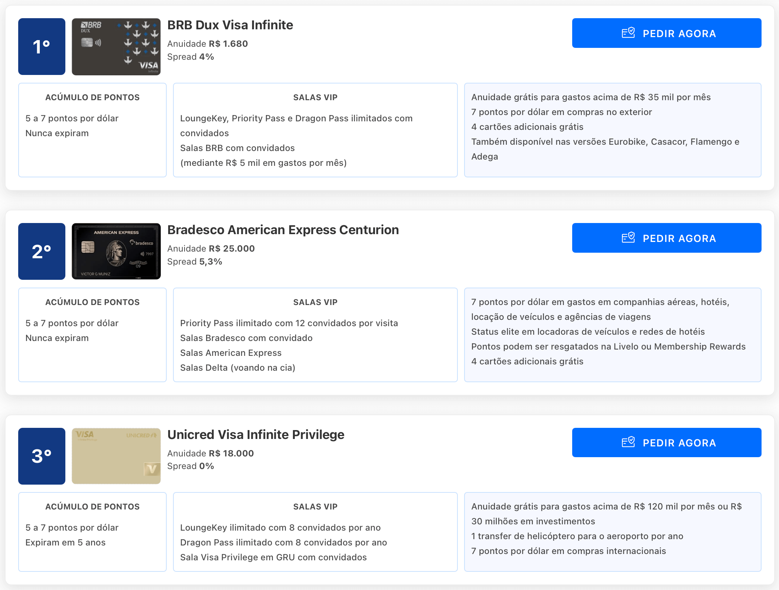Click 'Dragon Pass ilimitado com 8 convidados por ano'
Image resolution: width=779 pixels, height=590 pixels.
(x=283, y=543)
